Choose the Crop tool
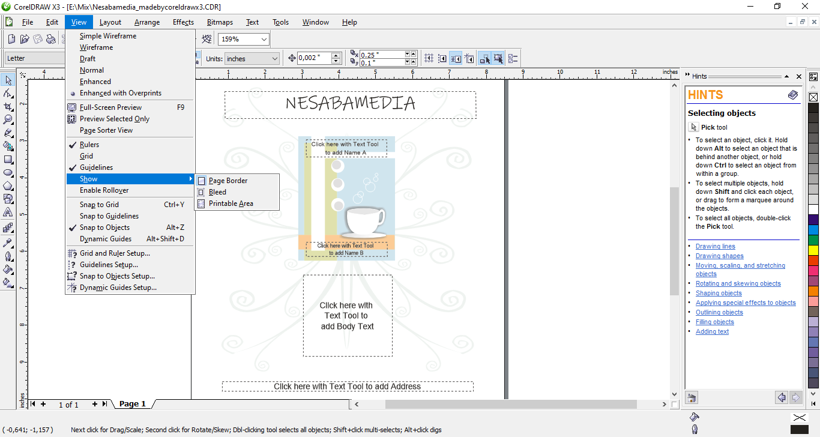Screen dimensions: 820x437 pyautogui.click(x=8, y=107)
